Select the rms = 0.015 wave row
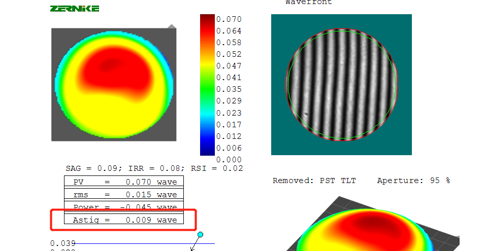 [x=124, y=195]
